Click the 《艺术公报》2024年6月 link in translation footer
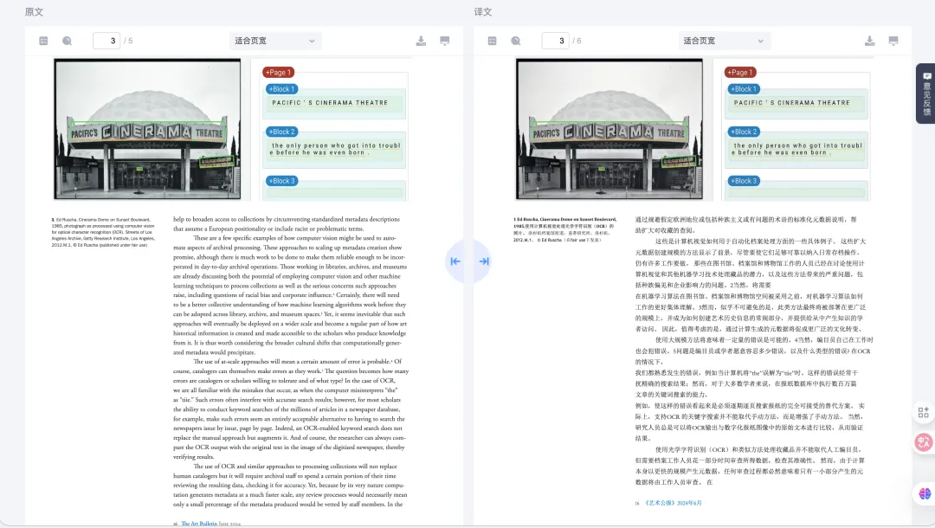935x528 pixels. 674,503
